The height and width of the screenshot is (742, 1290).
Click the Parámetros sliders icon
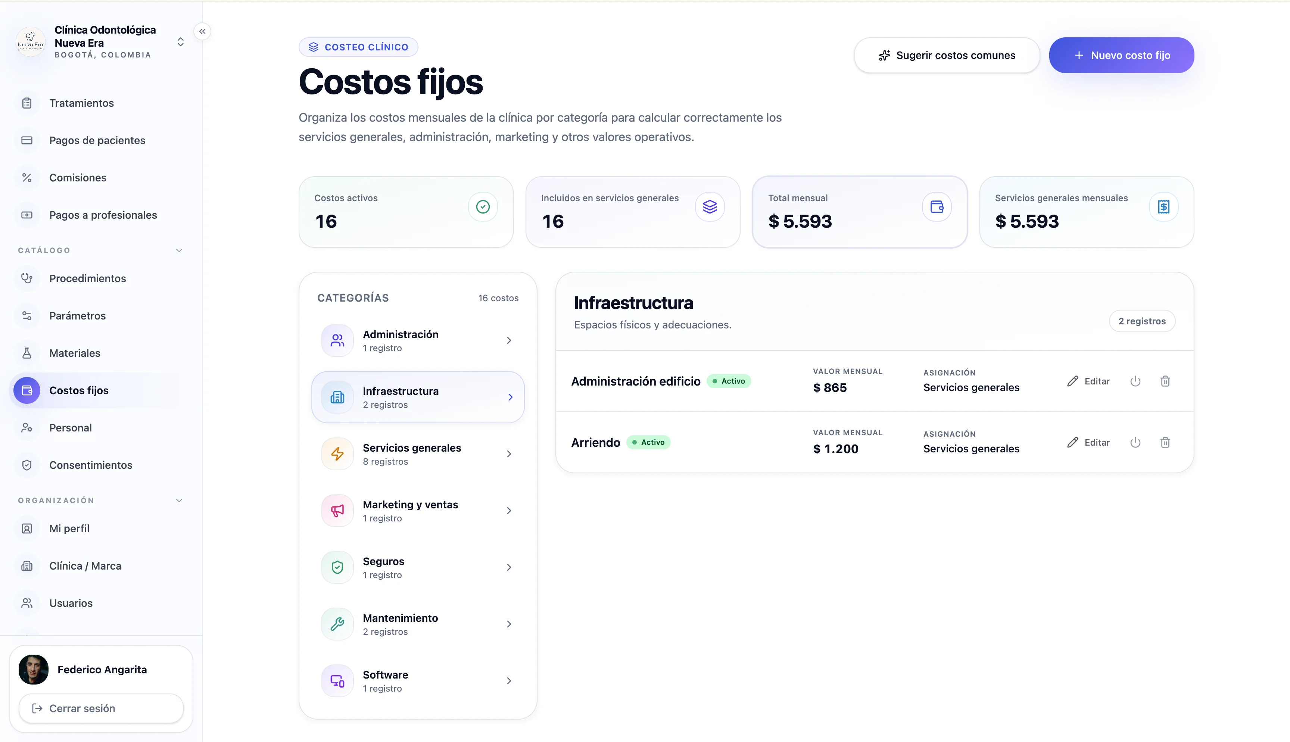[x=27, y=315]
